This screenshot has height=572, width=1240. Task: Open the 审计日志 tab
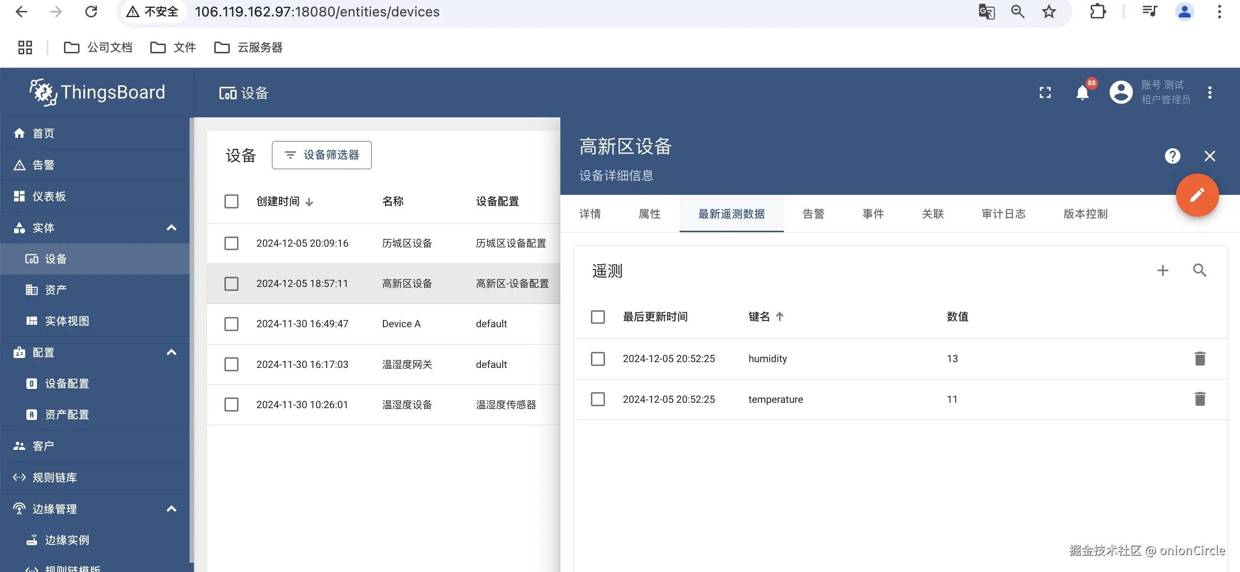point(1003,214)
